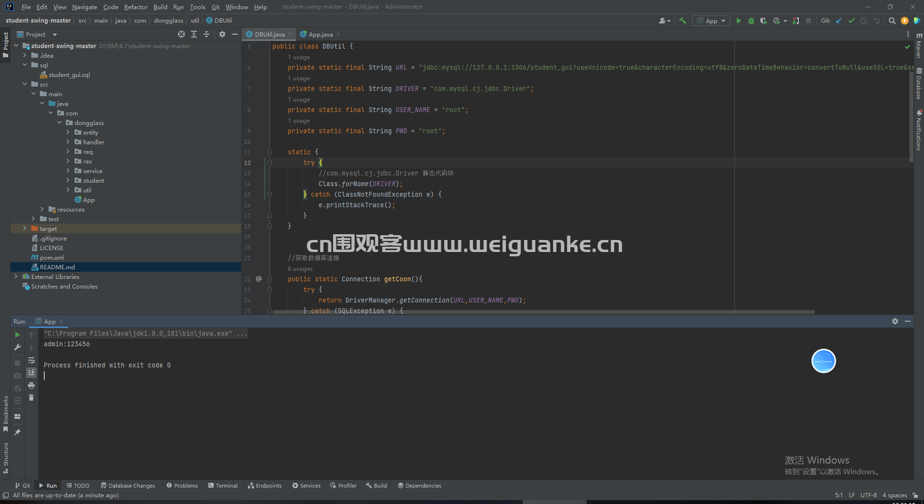Screen dimensions: 924x504
Task: Run the App configuration with green play
Action: [739, 21]
